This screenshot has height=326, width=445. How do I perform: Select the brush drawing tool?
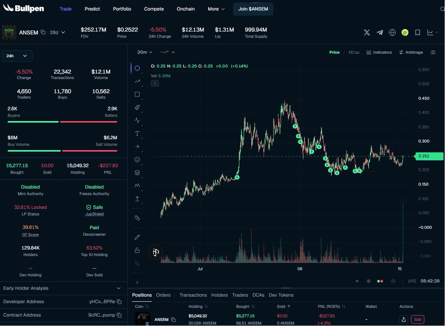[137, 107]
